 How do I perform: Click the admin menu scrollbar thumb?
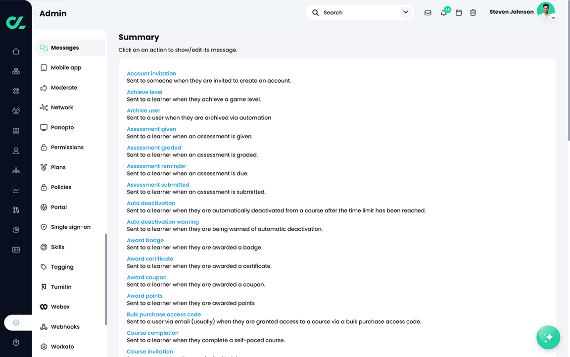tap(106, 279)
